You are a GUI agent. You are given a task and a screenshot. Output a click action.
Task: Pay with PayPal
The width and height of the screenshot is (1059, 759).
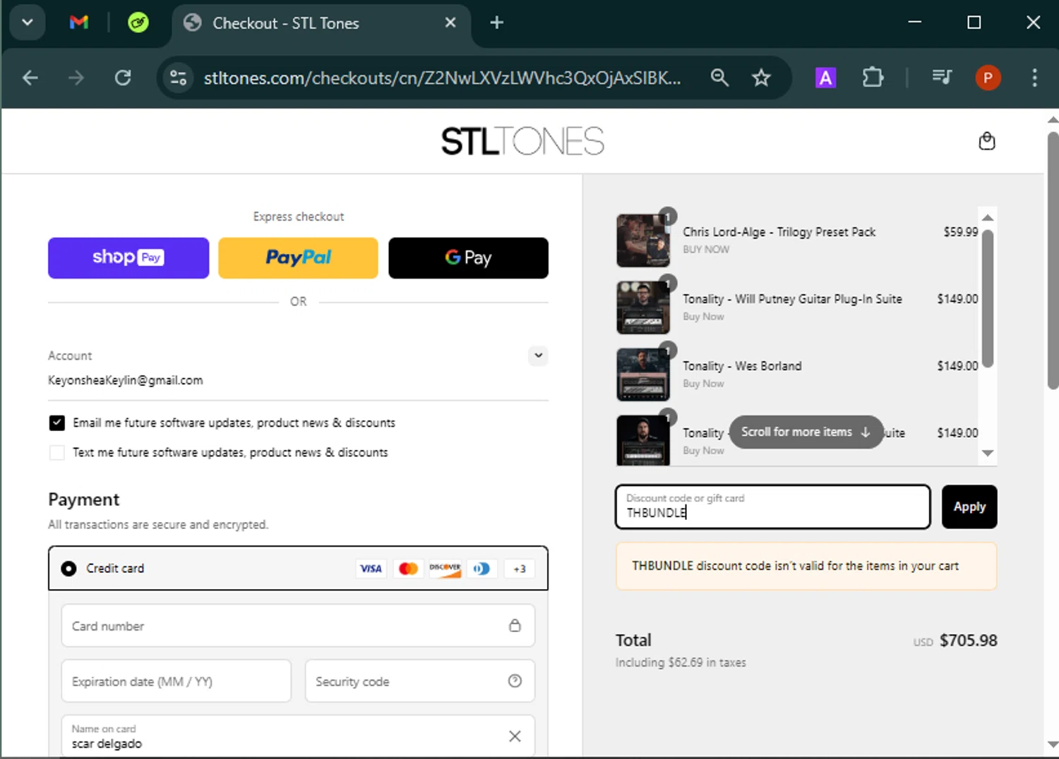point(298,258)
